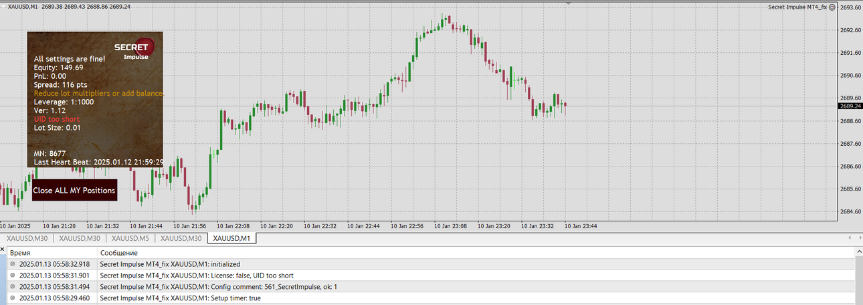Click the 'Last Heart Beat' timestamp line
Image resolution: width=863 pixels, height=305 pixels.
coord(98,162)
